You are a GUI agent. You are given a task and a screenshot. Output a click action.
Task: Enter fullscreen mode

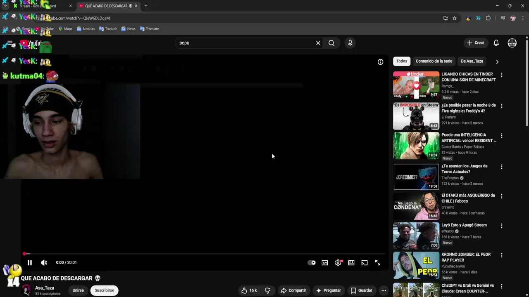(378, 263)
